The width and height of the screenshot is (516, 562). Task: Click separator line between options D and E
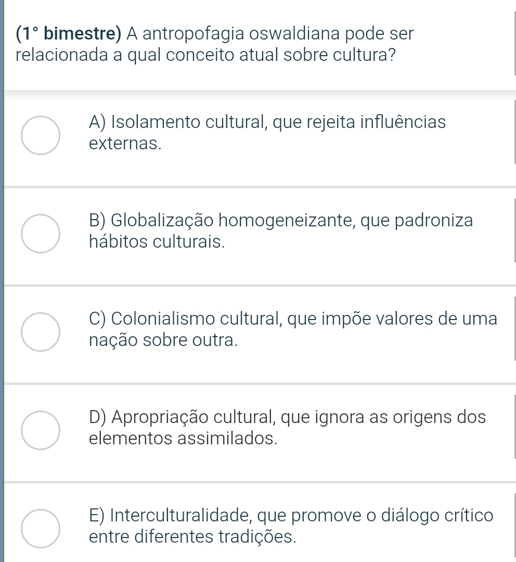260,482
